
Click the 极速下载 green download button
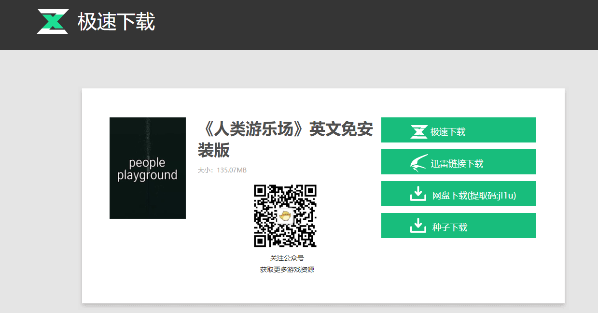click(459, 130)
